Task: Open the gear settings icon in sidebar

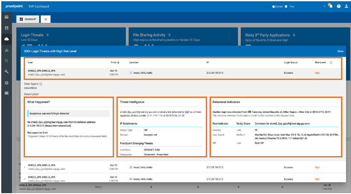Action: [x=7, y=83]
